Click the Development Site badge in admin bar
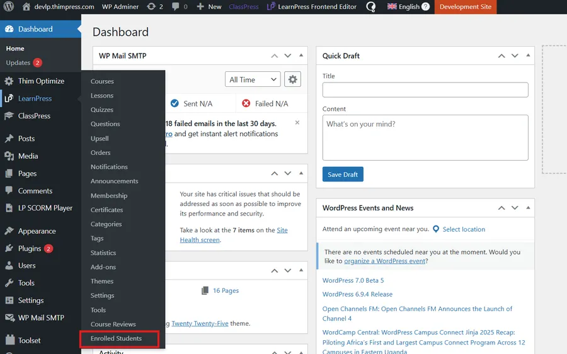Image resolution: width=567 pixels, height=354 pixels. (x=466, y=6)
